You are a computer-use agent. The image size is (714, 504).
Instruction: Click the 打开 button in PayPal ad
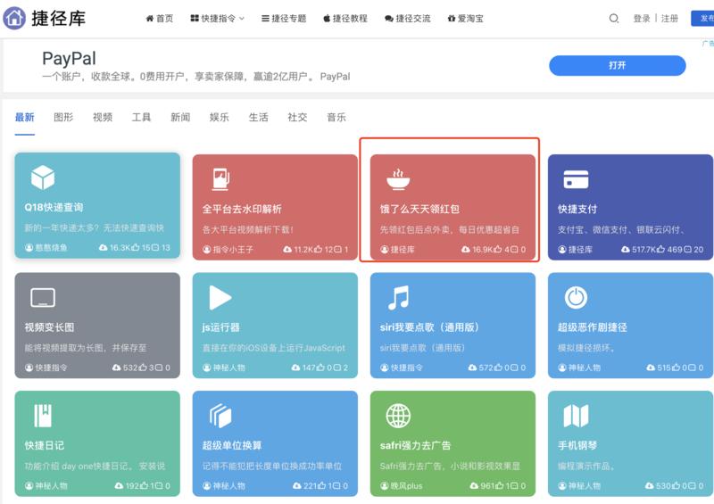coord(617,65)
